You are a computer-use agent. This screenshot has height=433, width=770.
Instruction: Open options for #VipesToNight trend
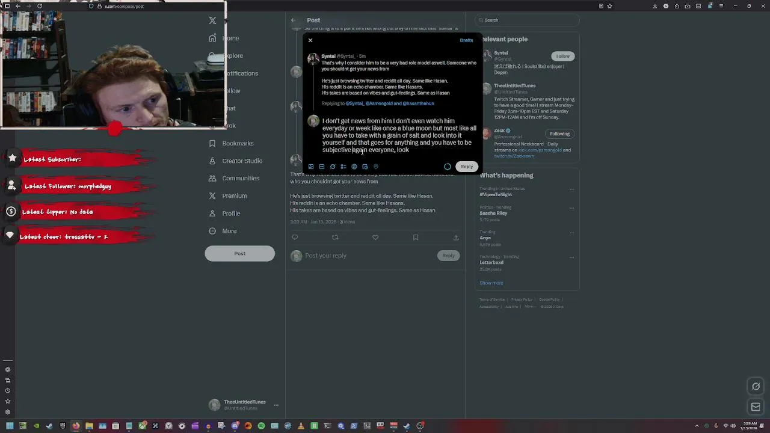pyautogui.click(x=571, y=189)
